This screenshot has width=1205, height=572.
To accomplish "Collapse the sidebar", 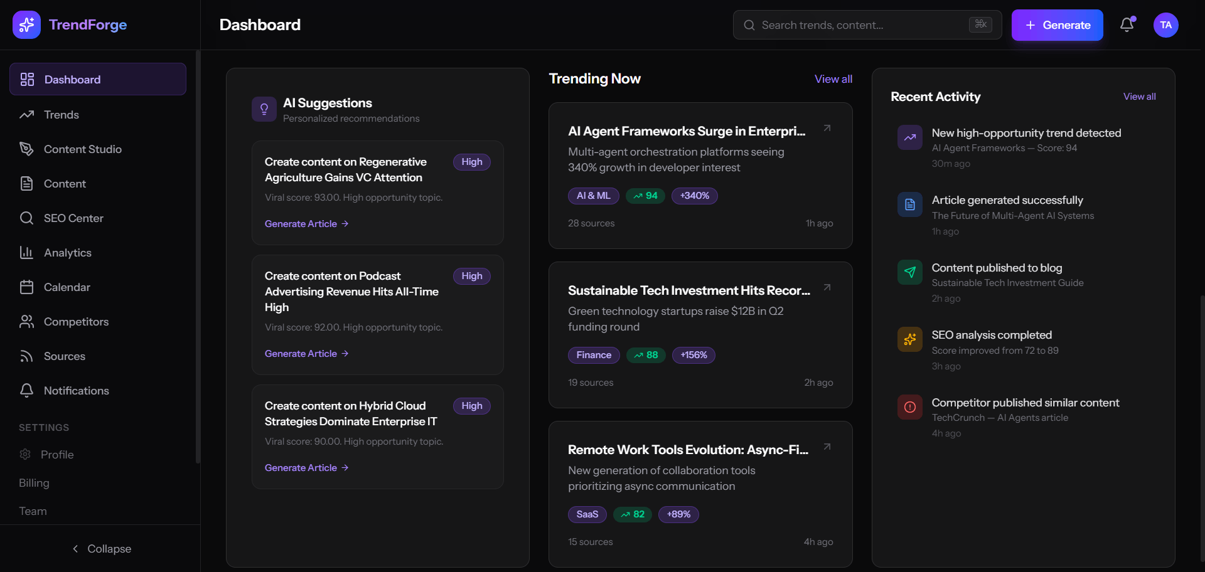I will pos(100,549).
